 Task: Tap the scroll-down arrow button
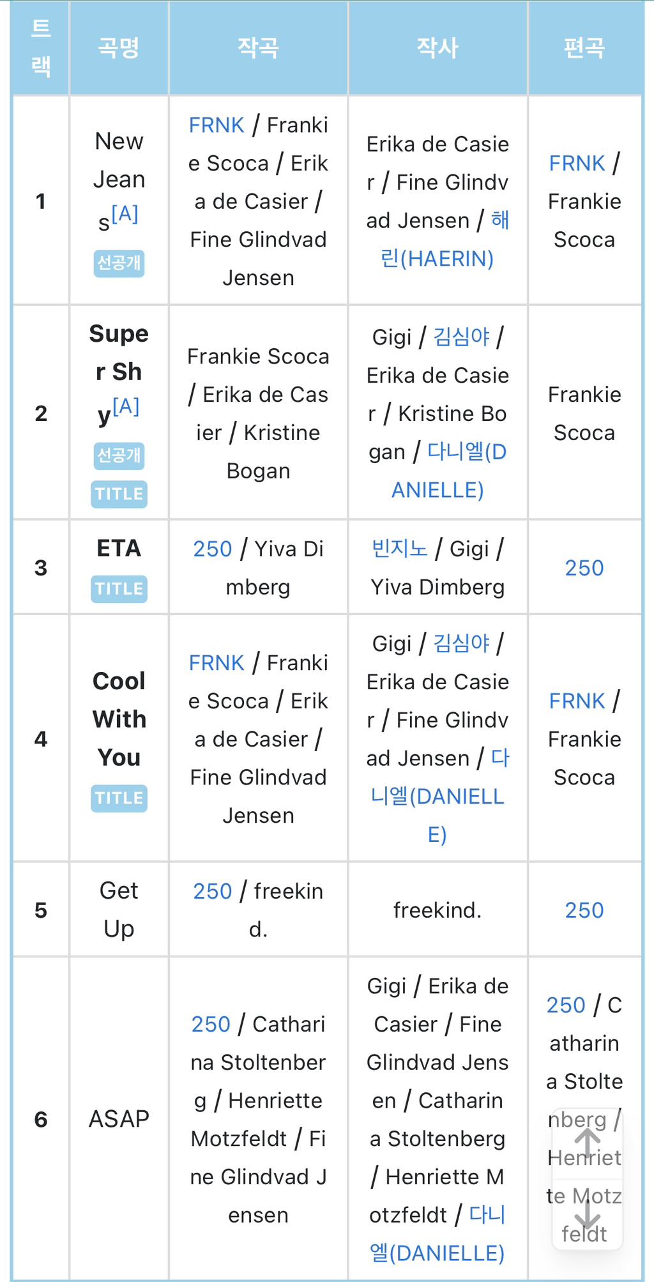coord(587,1213)
